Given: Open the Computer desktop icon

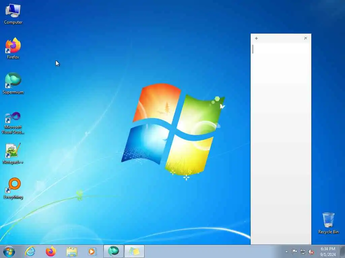Looking at the screenshot, I should (x=13, y=14).
